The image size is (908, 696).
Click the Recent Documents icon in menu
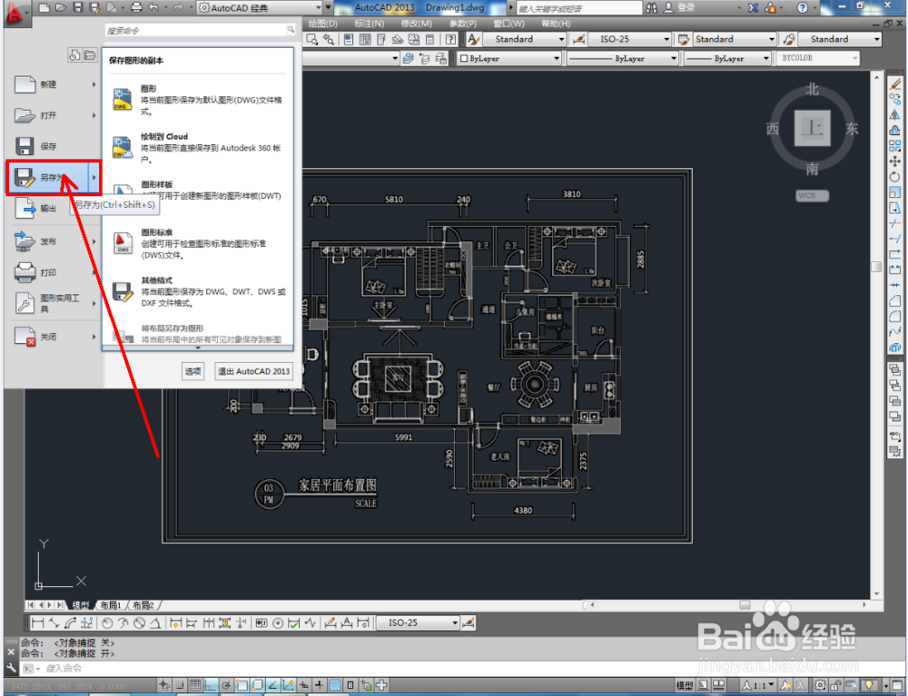74,55
